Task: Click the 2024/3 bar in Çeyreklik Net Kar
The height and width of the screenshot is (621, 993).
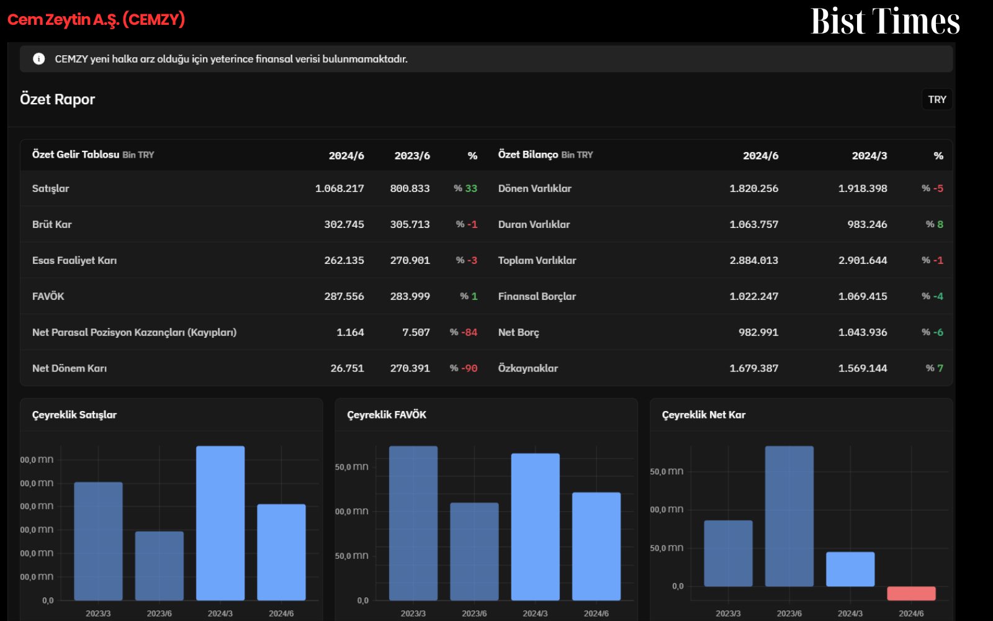Action: point(850,569)
